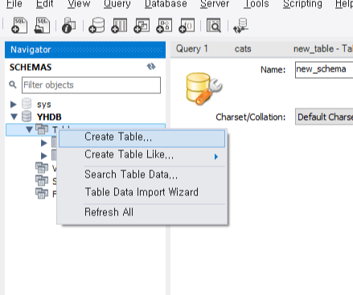Open the File menu

coord(14,4)
